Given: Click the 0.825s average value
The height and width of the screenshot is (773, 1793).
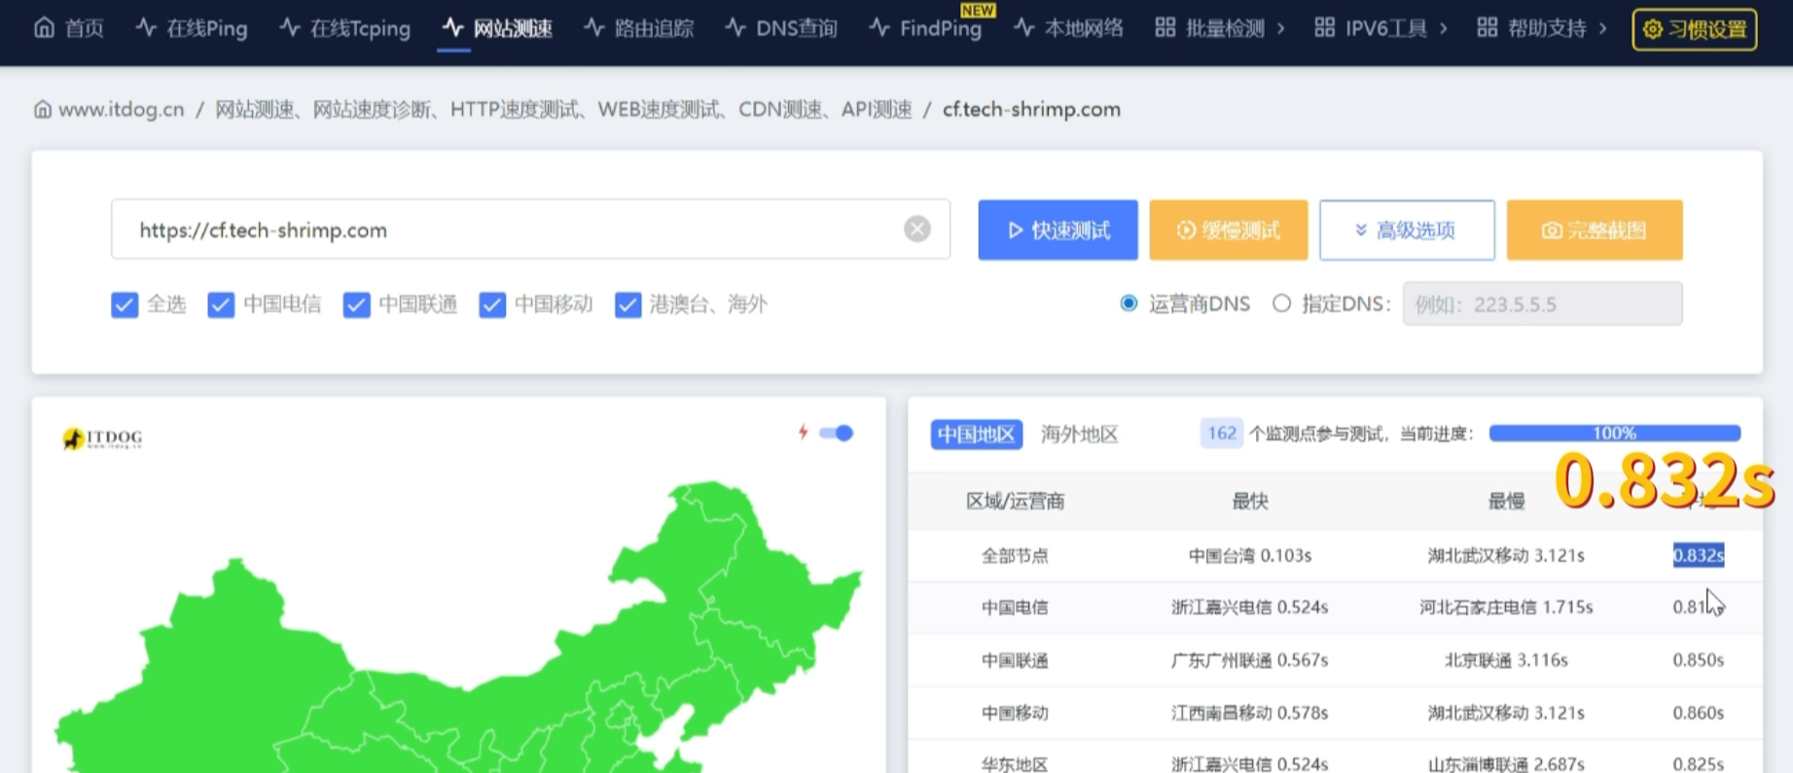Looking at the screenshot, I should point(1699,764).
